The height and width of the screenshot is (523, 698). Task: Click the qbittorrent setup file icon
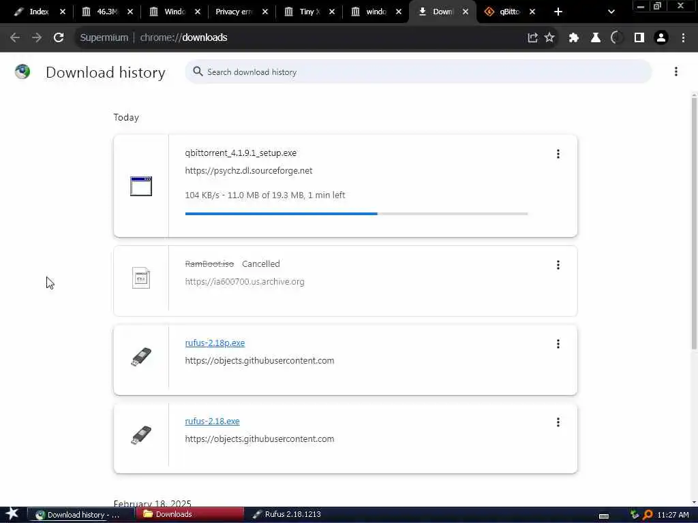pyautogui.click(x=141, y=187)
